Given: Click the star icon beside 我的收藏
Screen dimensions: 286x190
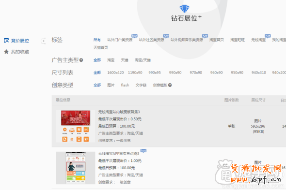Looking at the screenshot, I should click(6, 52).
